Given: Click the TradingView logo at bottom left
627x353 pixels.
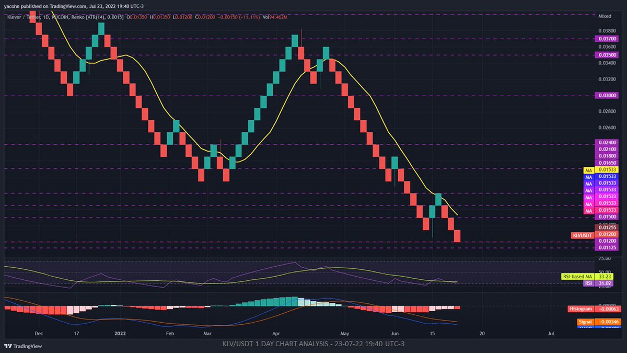Looking at the screenshot, I should point(24,346).
